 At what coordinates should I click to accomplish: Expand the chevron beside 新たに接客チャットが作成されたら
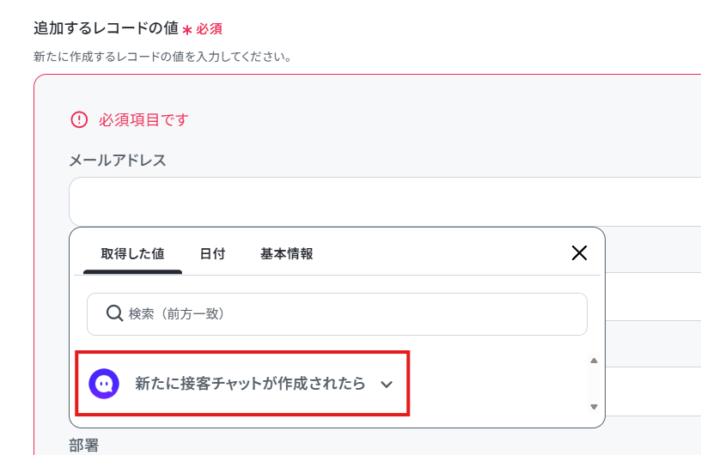pos(387,385)
